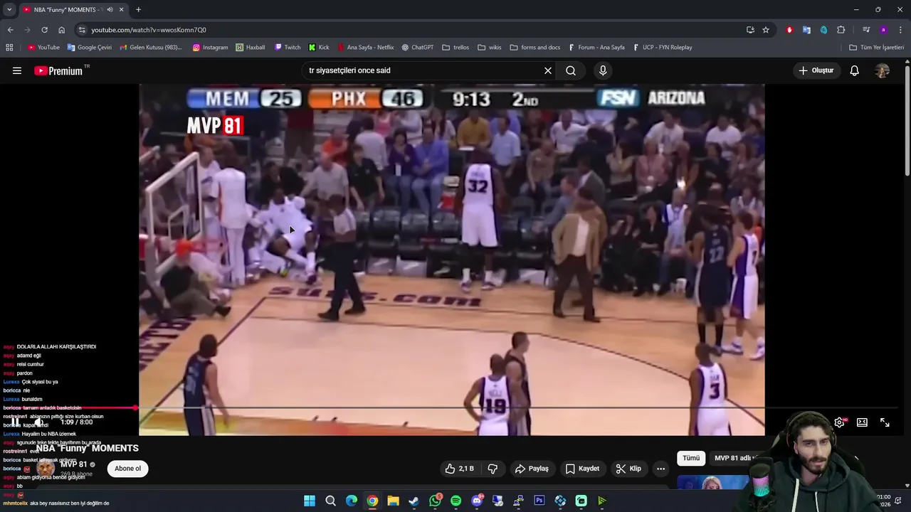911x512 pixels.
Task: Open Chrome's three-dot menu
Action: click(x=900, y=30)
